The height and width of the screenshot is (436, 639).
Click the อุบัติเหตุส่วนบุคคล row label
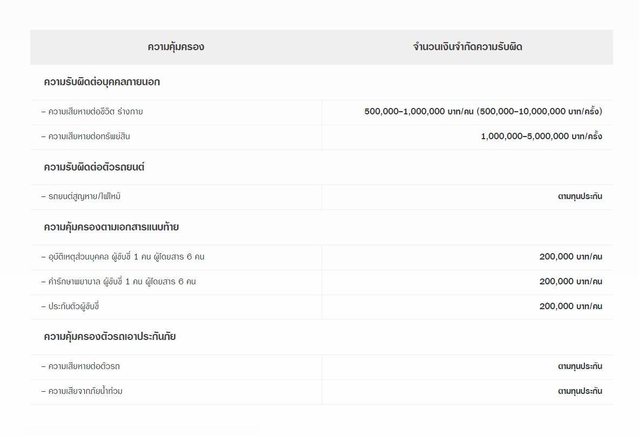coord(123,257)
